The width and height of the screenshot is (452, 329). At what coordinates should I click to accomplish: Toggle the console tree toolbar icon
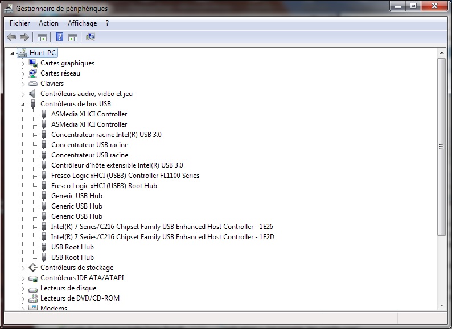[42, 38]
